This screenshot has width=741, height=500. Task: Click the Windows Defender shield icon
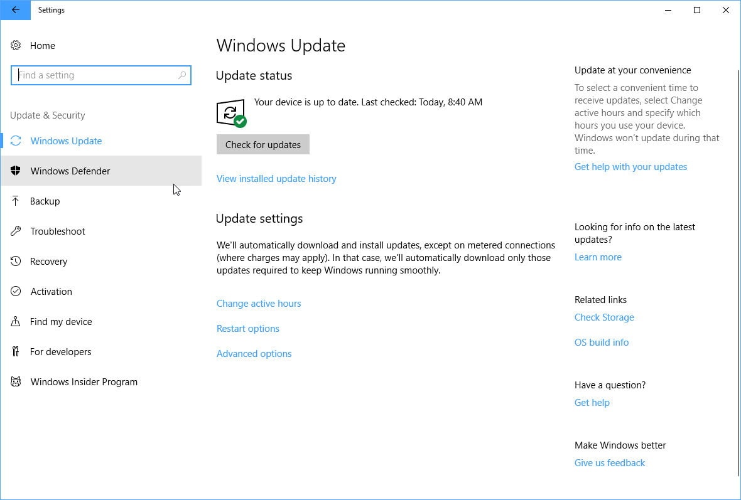(x=16, y=171)
